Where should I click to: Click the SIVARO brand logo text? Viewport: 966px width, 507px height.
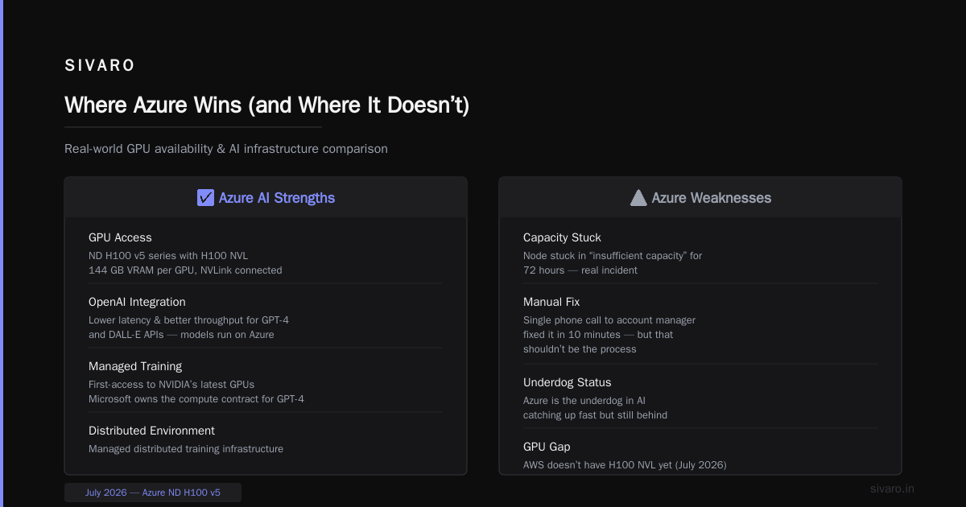pos(100,66)
